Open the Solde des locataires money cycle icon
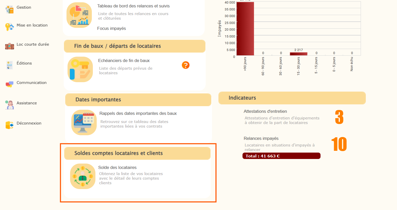Viewport: 397px width, 210px height. [83, 176]
